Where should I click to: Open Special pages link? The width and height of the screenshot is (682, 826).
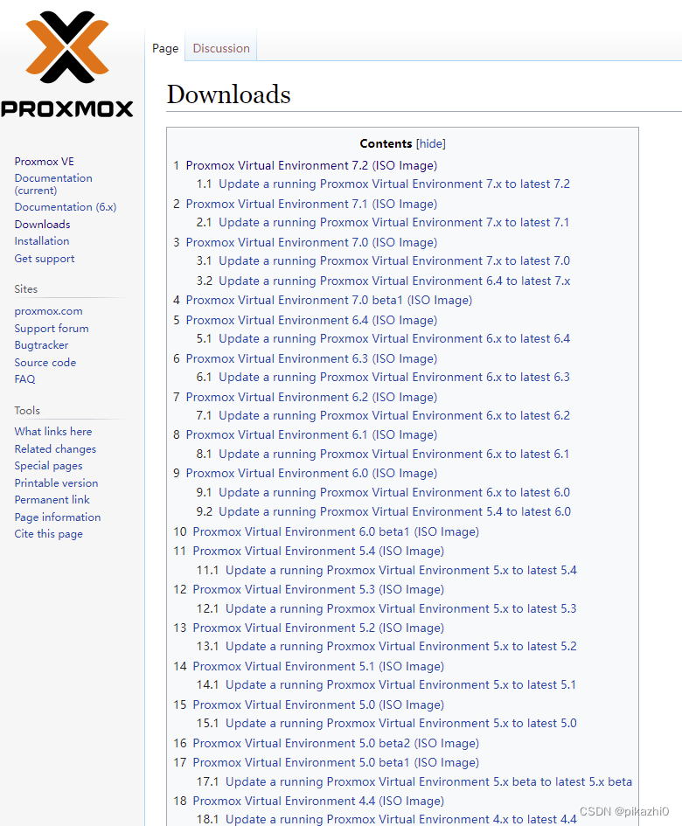click(48, 466)
